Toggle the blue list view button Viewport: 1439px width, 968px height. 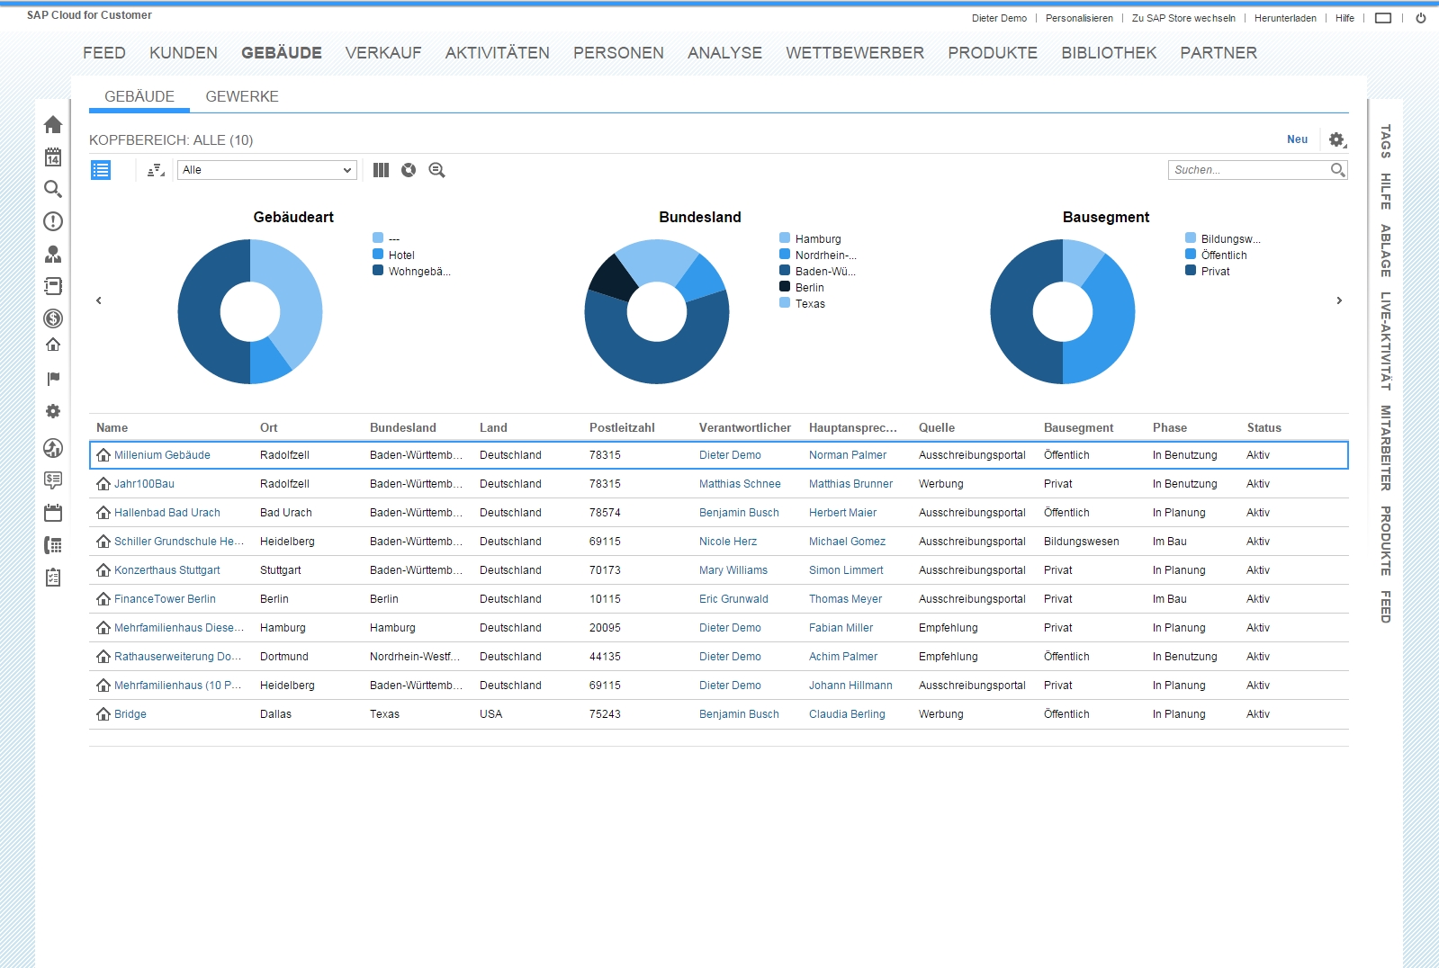tap(101, 170)
